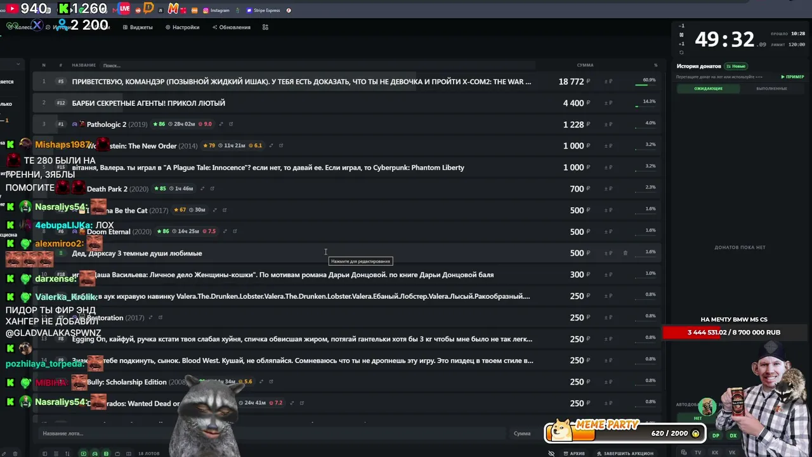Open external link icon on Death Park 2 row
The height and width of the screenshot is (457, 812).
212,189
